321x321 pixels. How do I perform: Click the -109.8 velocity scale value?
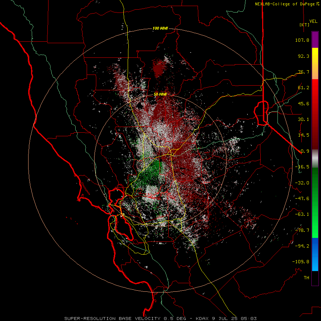click(x=301, y=262)
